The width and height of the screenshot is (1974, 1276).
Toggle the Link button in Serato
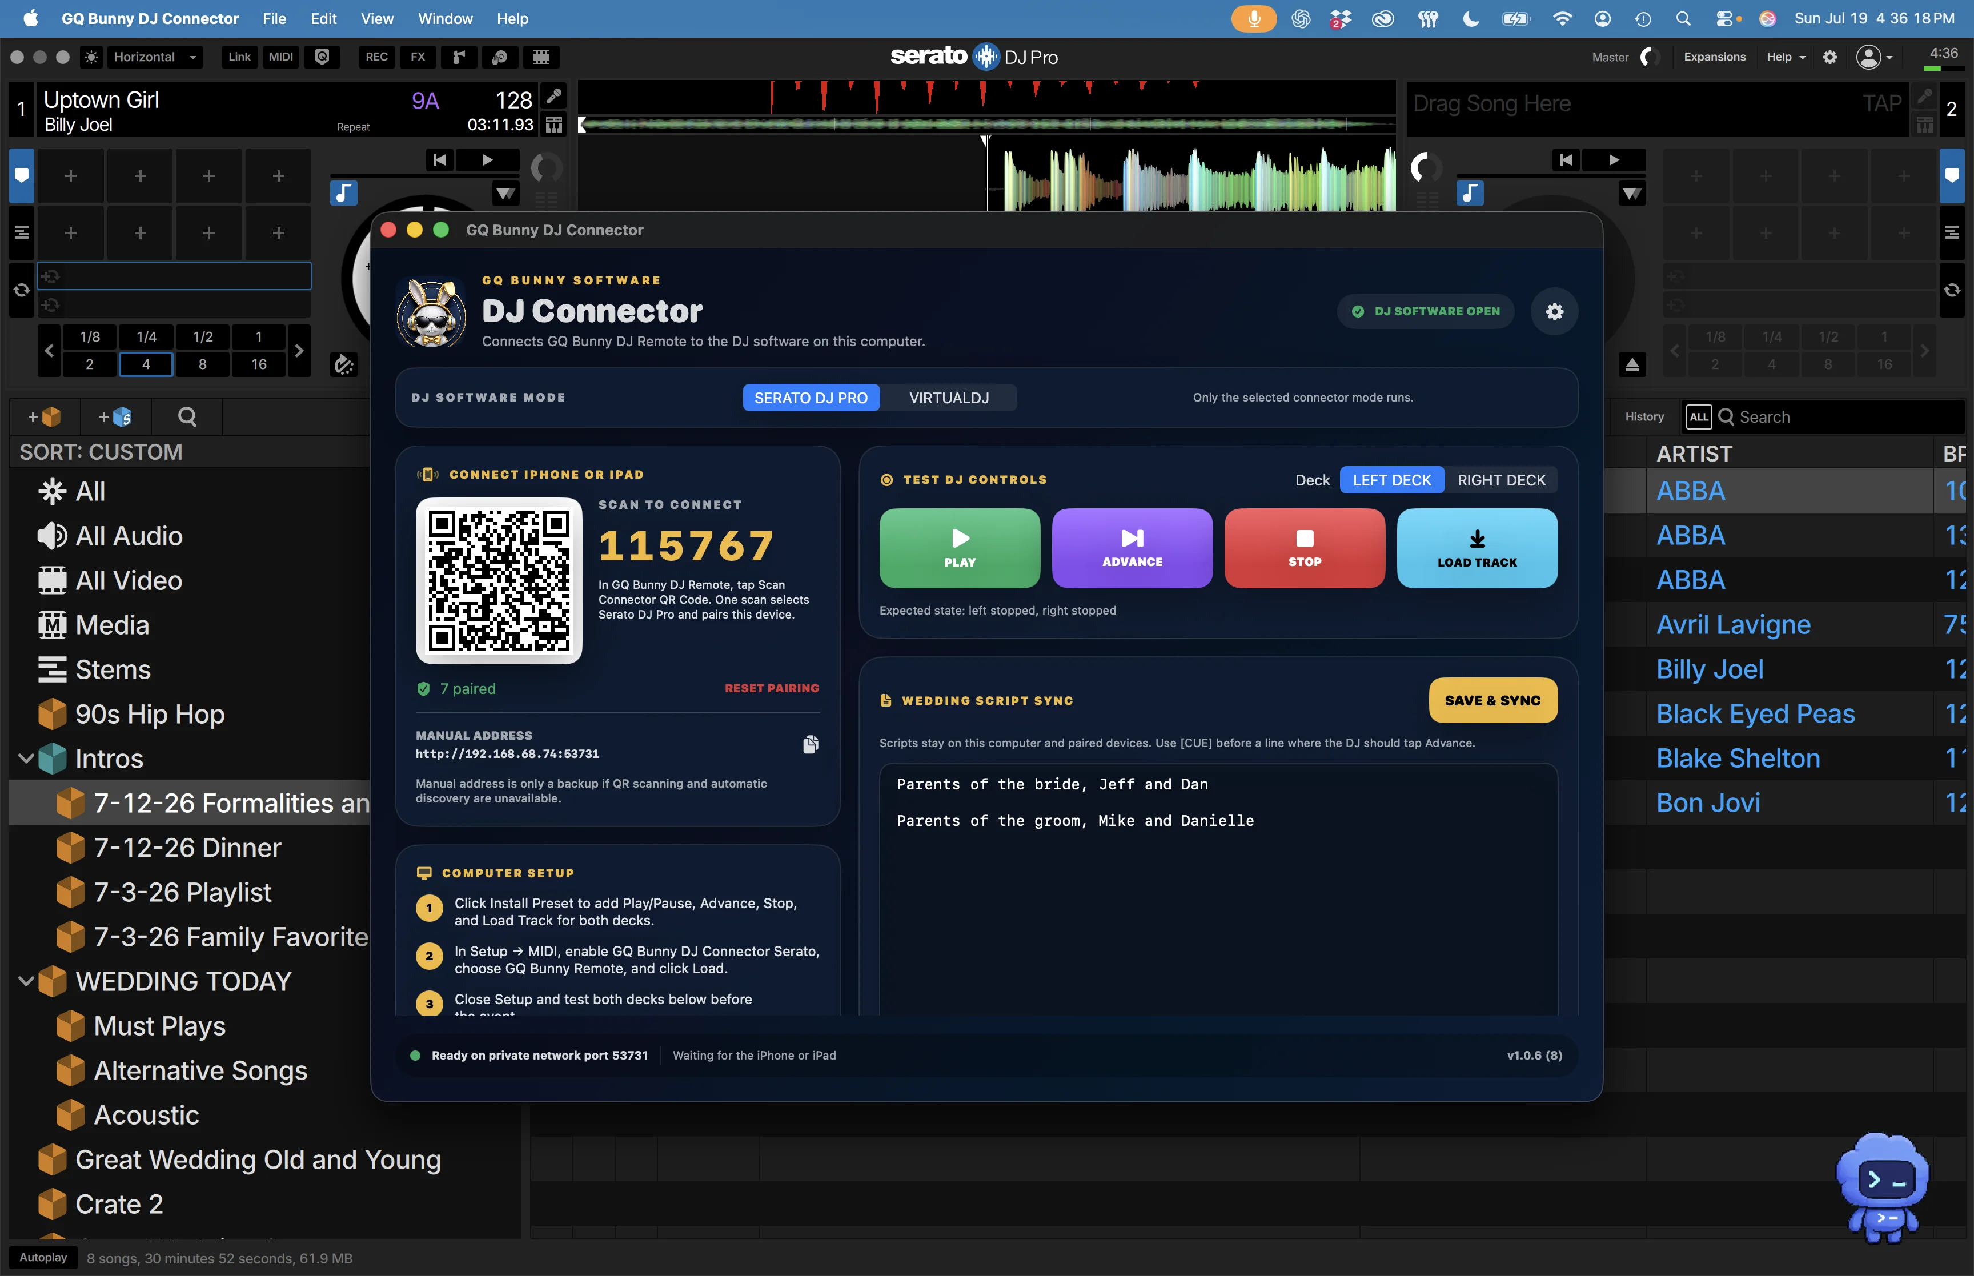click(x=239, y=57)
